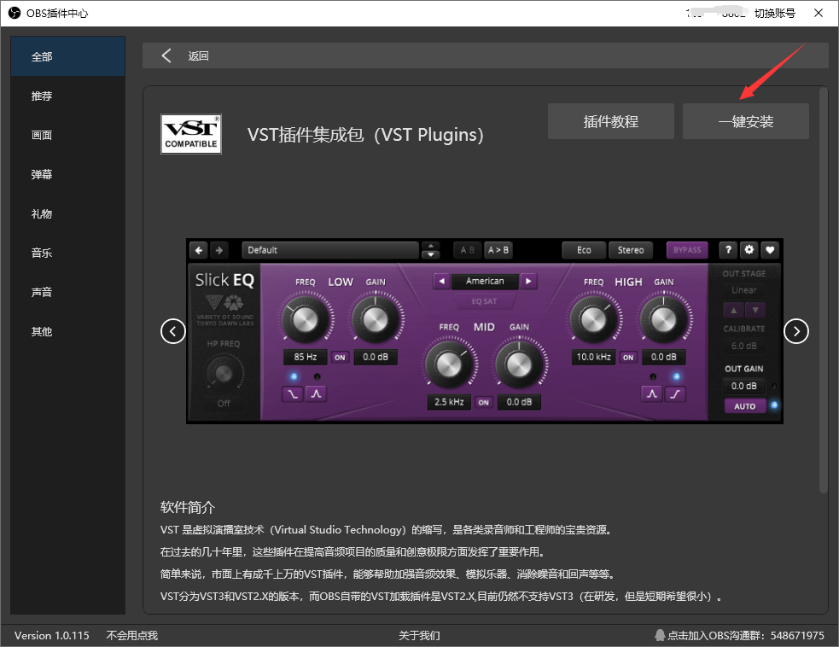Viewport: 839px width, 647px height.
Task: Open the Linear out stage selector
Action: click(x=744, y=290)
